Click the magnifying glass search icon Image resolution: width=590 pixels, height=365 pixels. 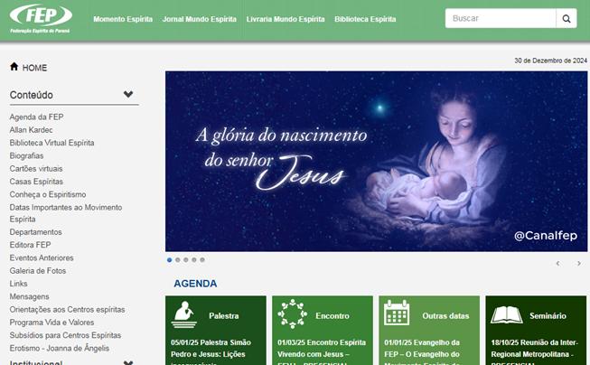point(567,18)
